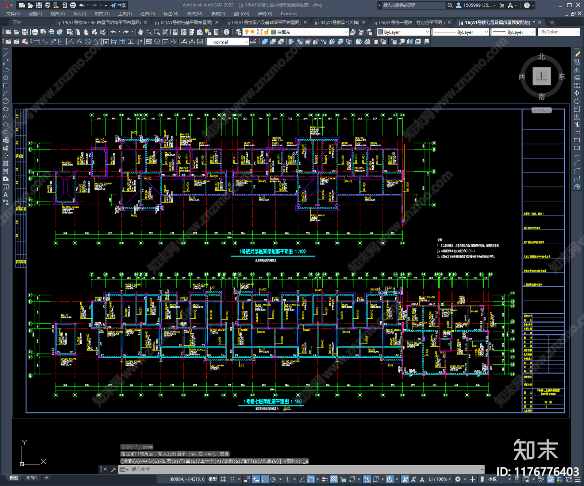Select the Rotate tool in modify toolbar

pyautogui.click(x=577, y=101)
